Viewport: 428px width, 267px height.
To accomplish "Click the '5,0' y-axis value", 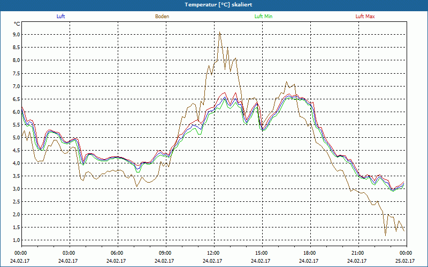I will pos(17,137).
